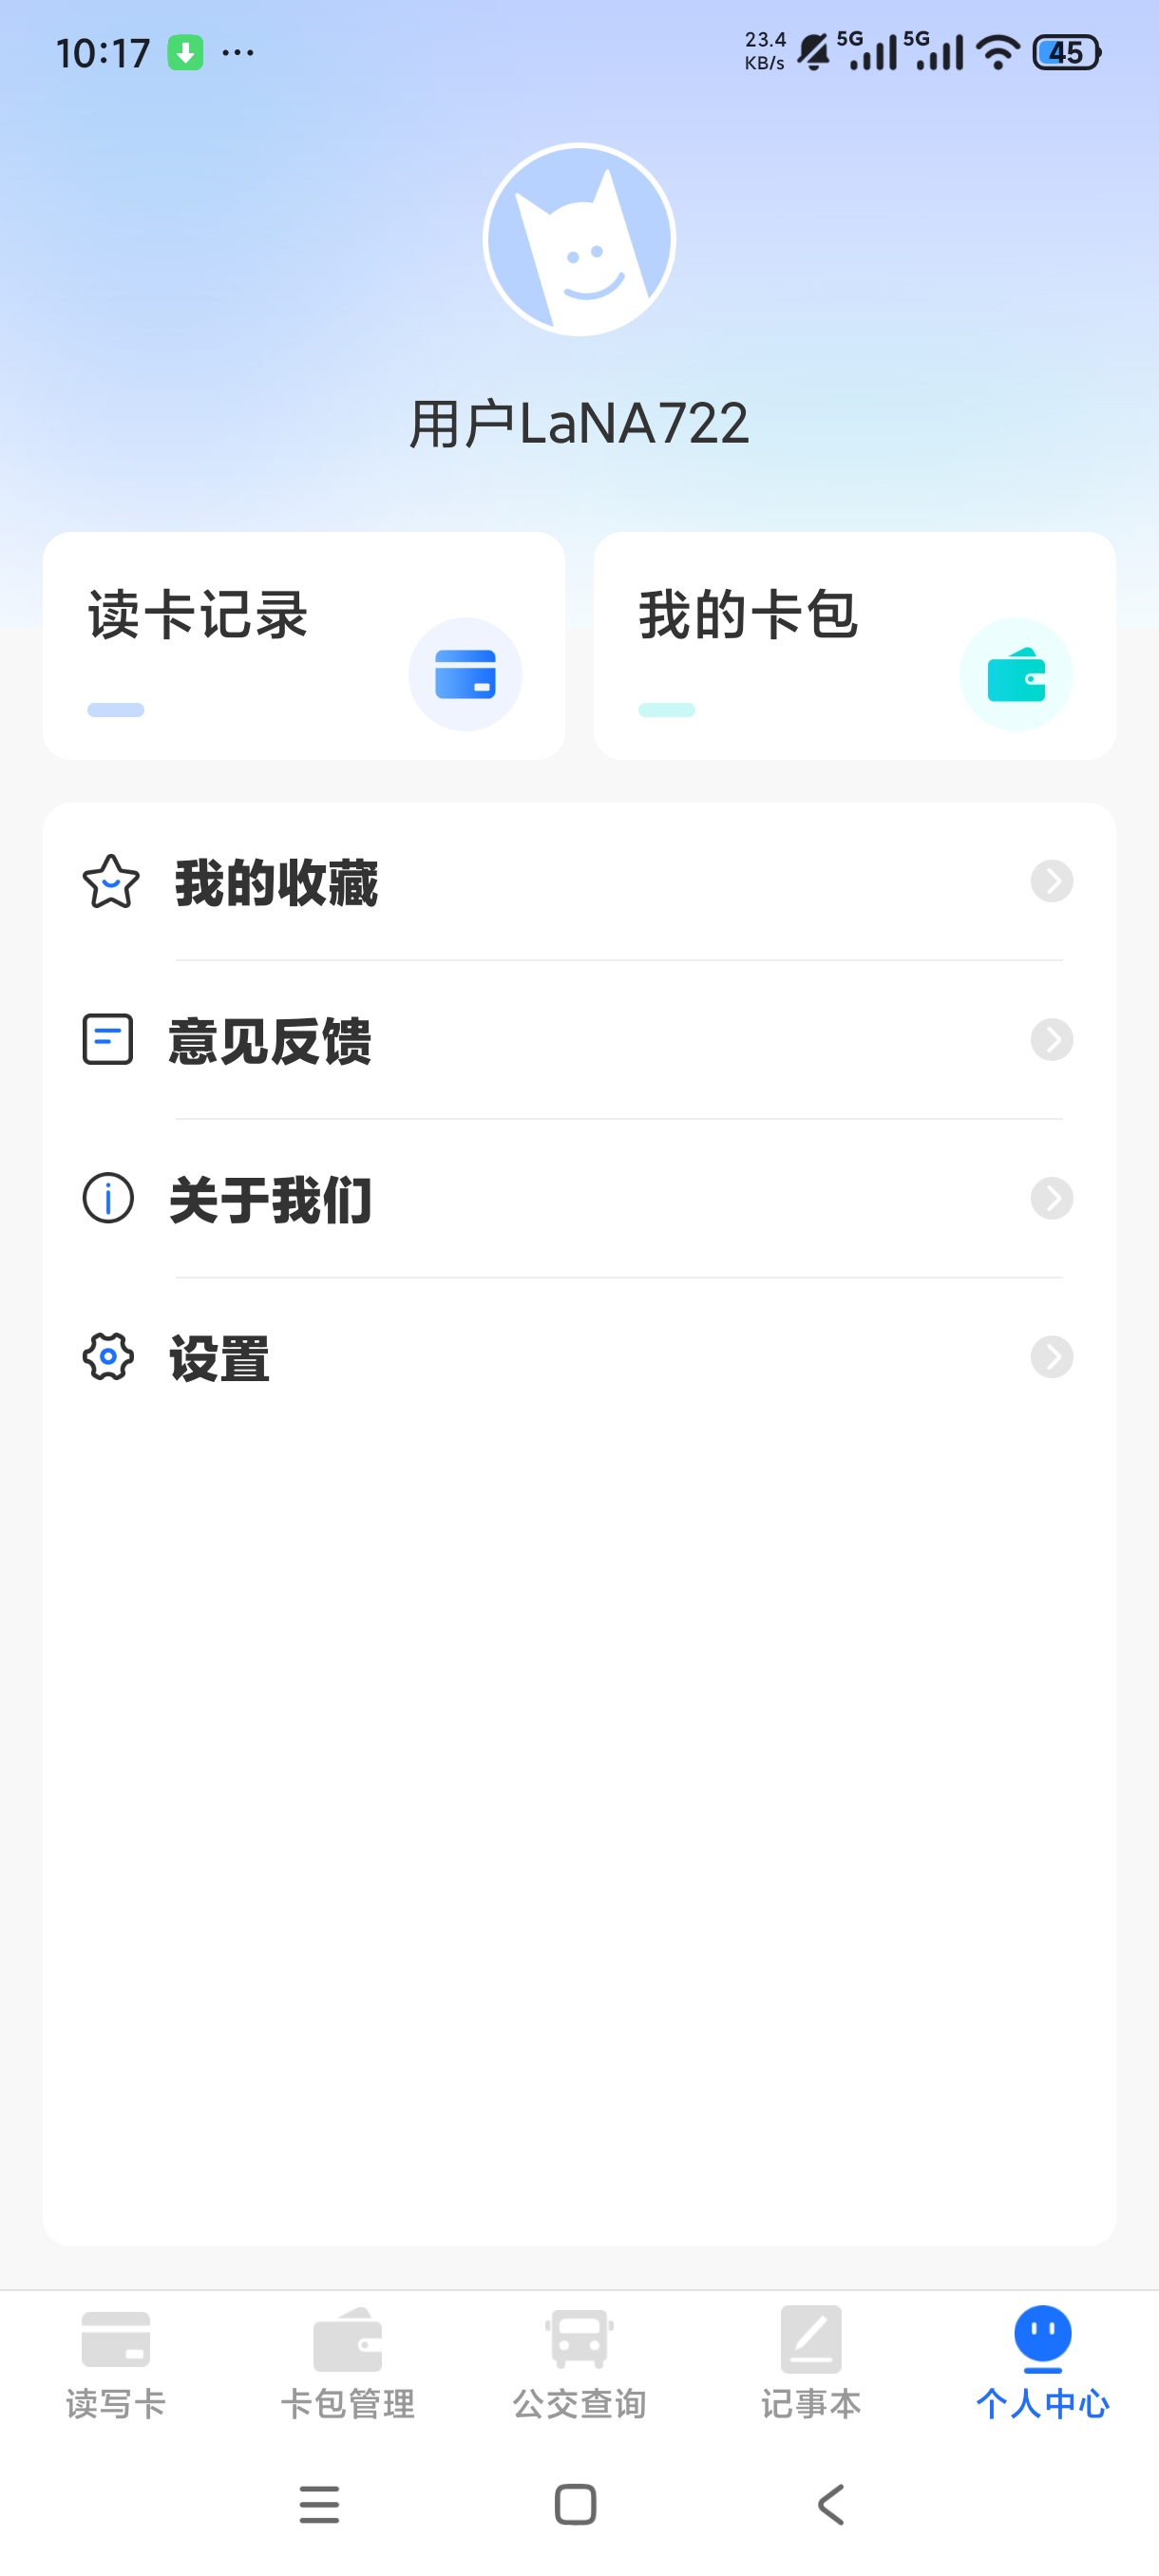Tap the note icon beside 意见反馈
The width and height of the screenshot is (1159, 2576).
[x=108, y=1039]
